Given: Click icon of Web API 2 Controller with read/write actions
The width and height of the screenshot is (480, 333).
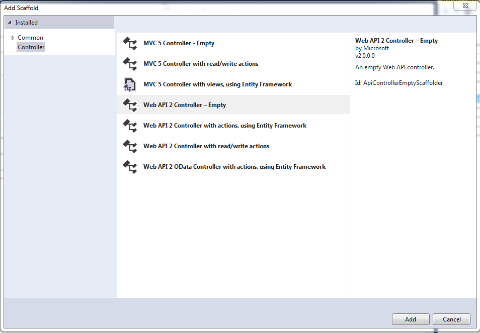Looking at the screenshot, I should click(130, 146).
